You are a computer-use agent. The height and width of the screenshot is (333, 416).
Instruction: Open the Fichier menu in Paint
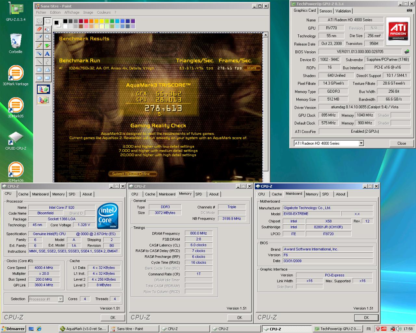coord(41,12)
